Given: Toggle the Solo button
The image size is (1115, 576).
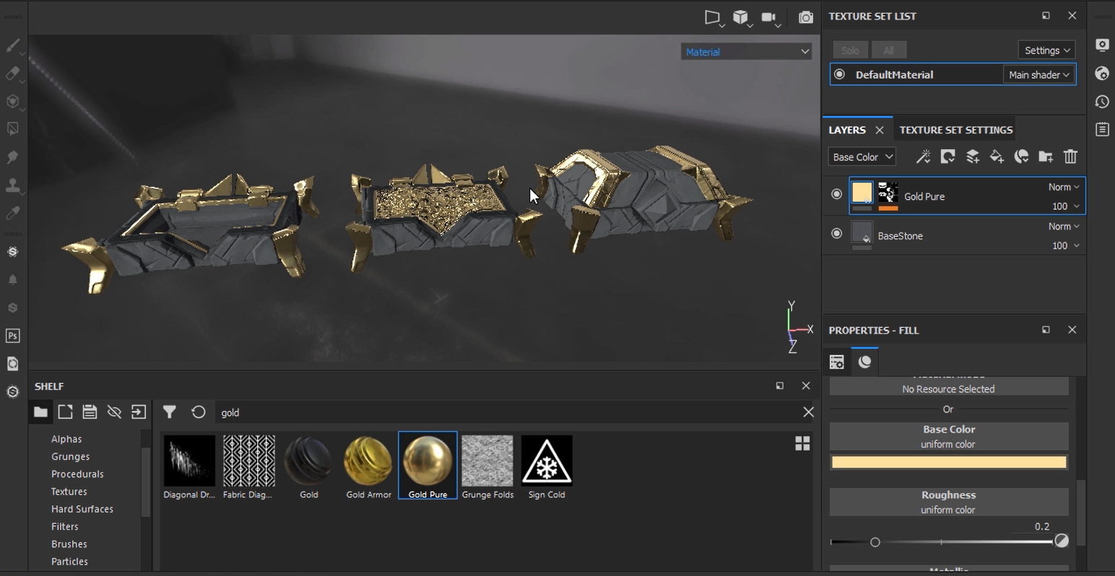Looking at the screenshot, I should tap(850, 50).
